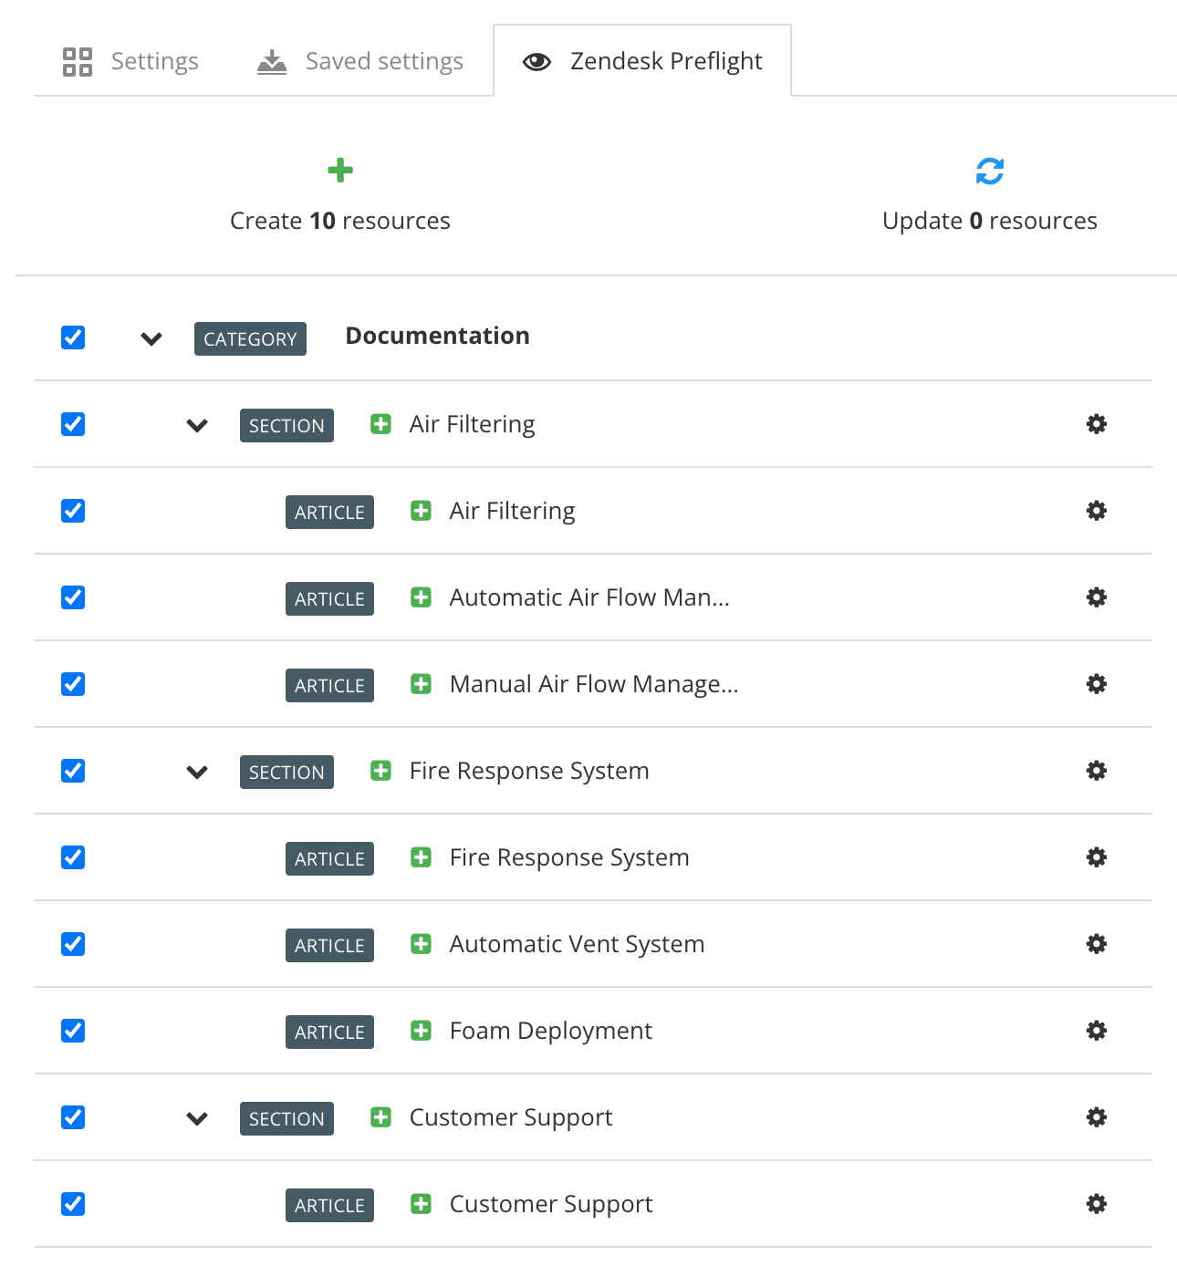Image resolution: width=1177 pixels, height=1266 pixels.
Task: Select the Manual Air Flow Management article row
Action: coord(593,684)
